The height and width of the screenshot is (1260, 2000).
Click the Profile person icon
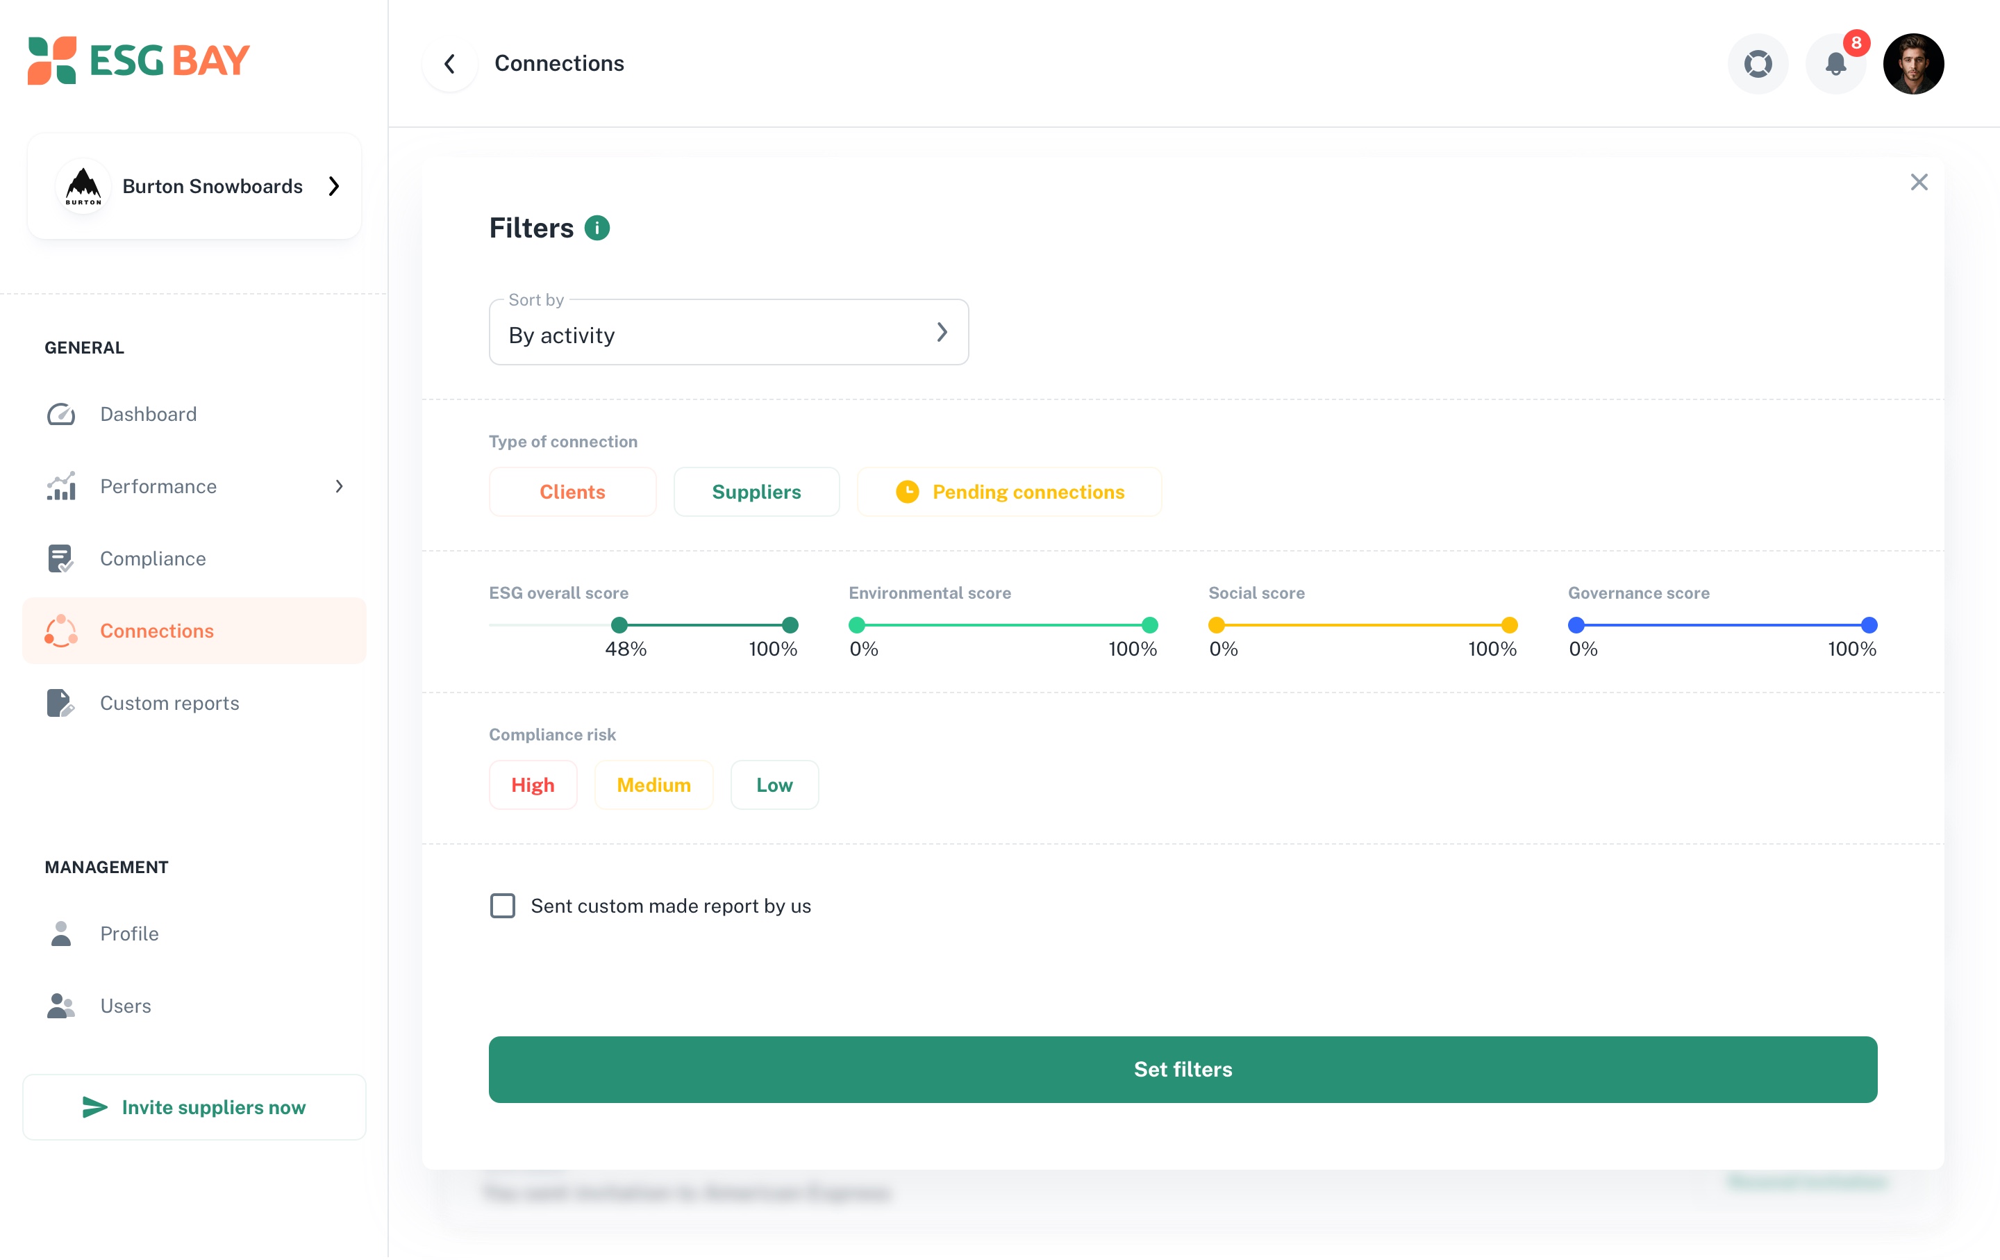(60, 934)
